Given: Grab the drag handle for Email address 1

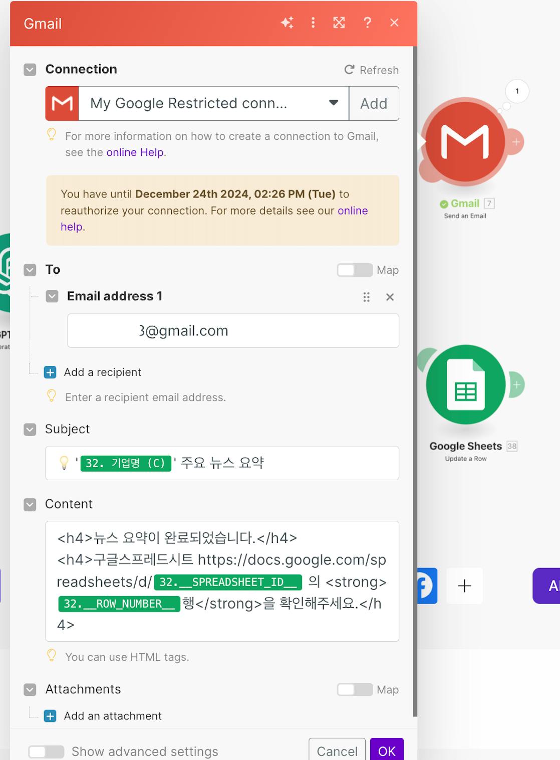Looking at the screenshot, I should [x=366, y=297].
